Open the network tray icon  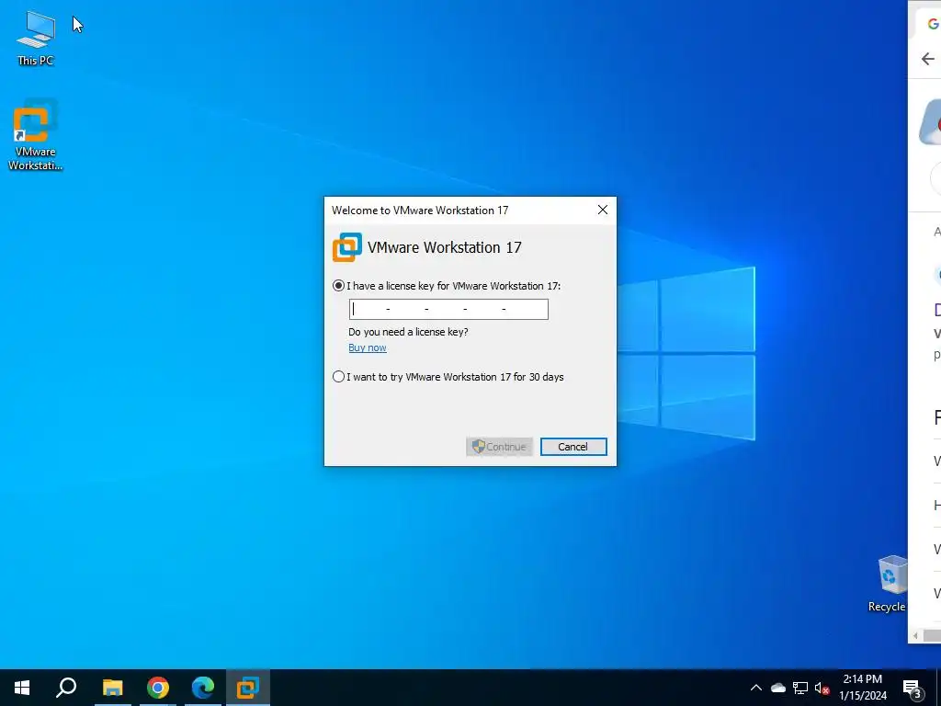click(800, 688)
